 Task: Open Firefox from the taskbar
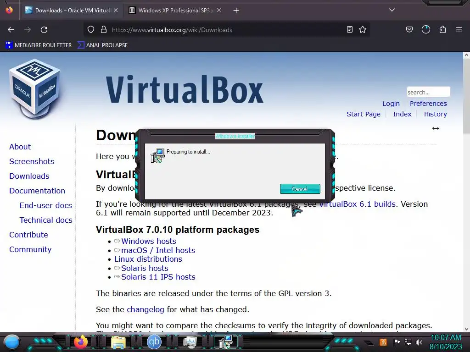coord(80,342)
